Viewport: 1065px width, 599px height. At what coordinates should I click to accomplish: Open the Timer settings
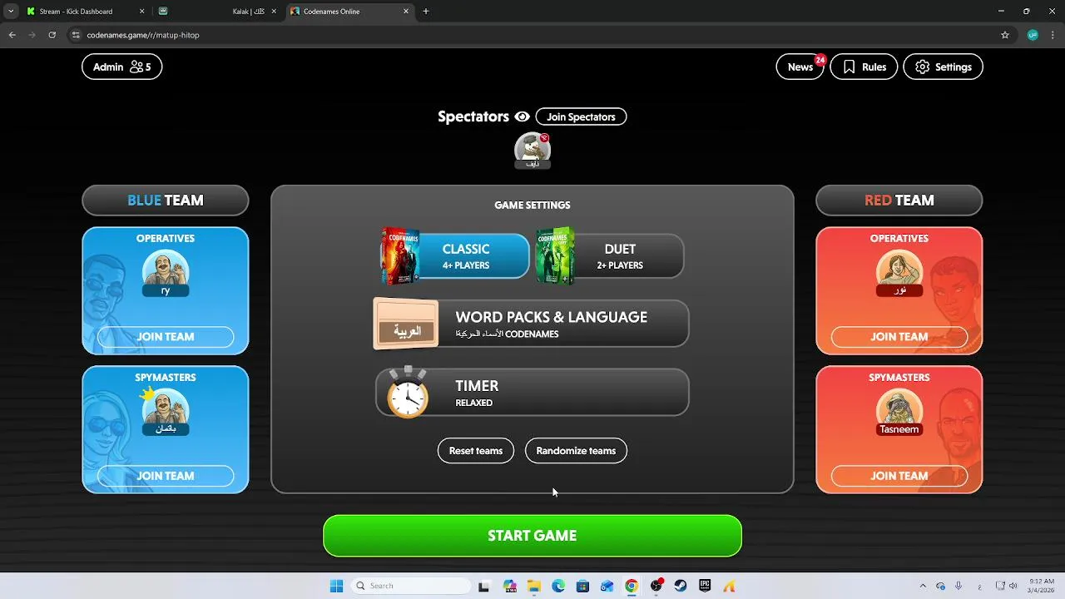(x=532, y=392)
